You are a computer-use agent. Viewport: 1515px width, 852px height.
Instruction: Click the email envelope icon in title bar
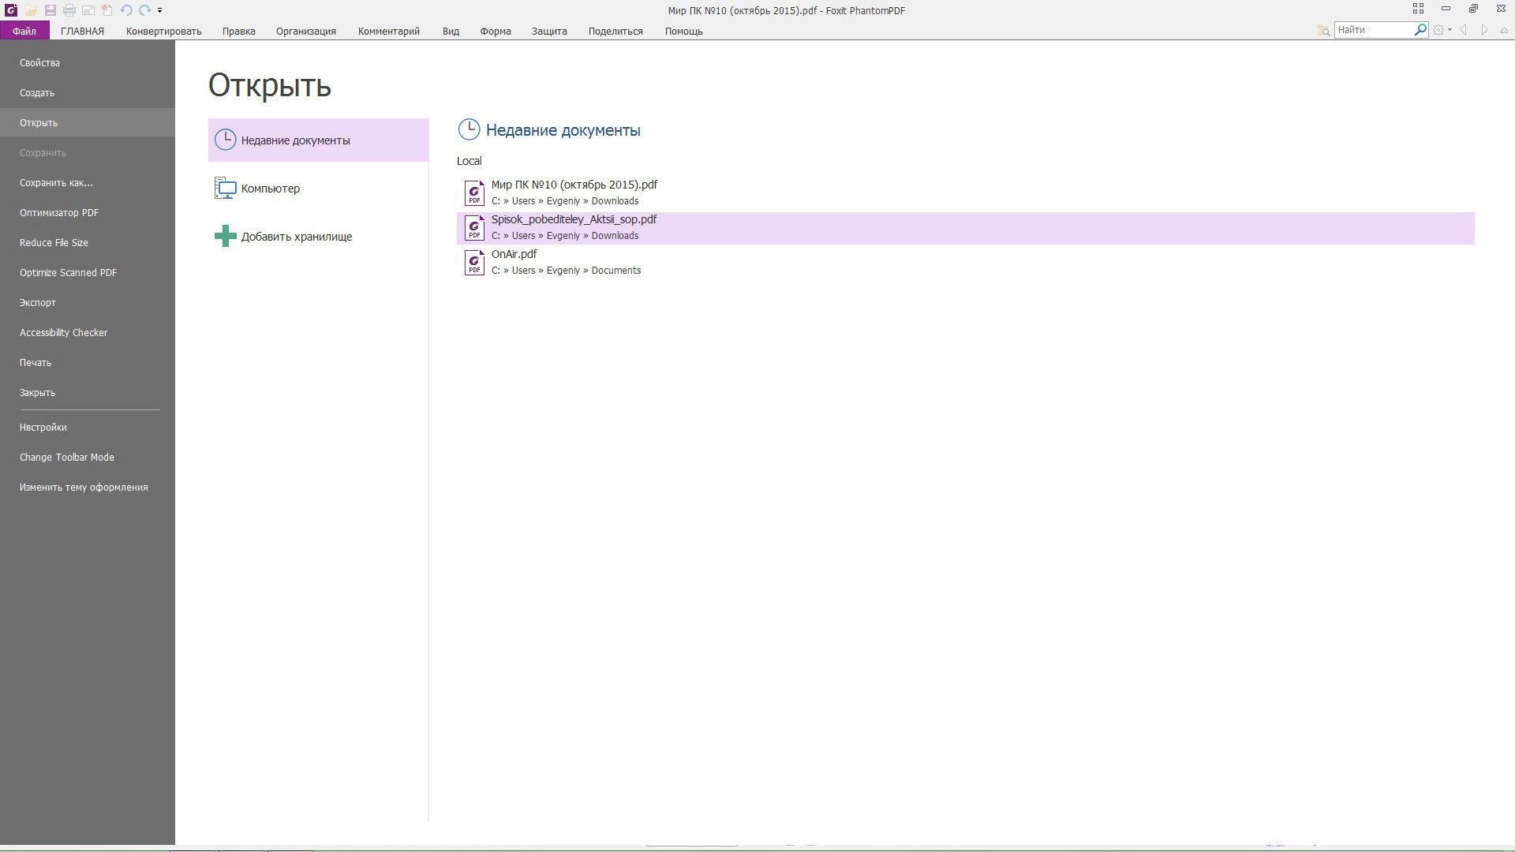point(88,10)
